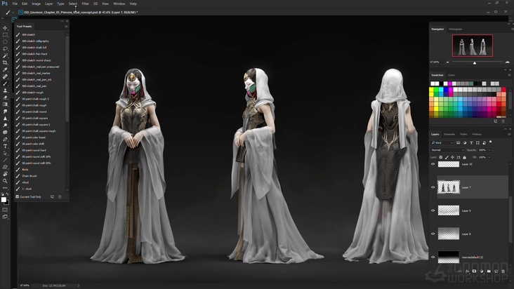
Task: Delete layer trash icon in Layers panel
Action: coord(503,271)
